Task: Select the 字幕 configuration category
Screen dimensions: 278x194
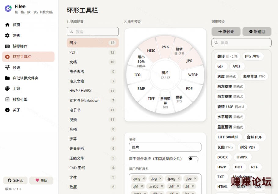Action: (x=93, y=139)
